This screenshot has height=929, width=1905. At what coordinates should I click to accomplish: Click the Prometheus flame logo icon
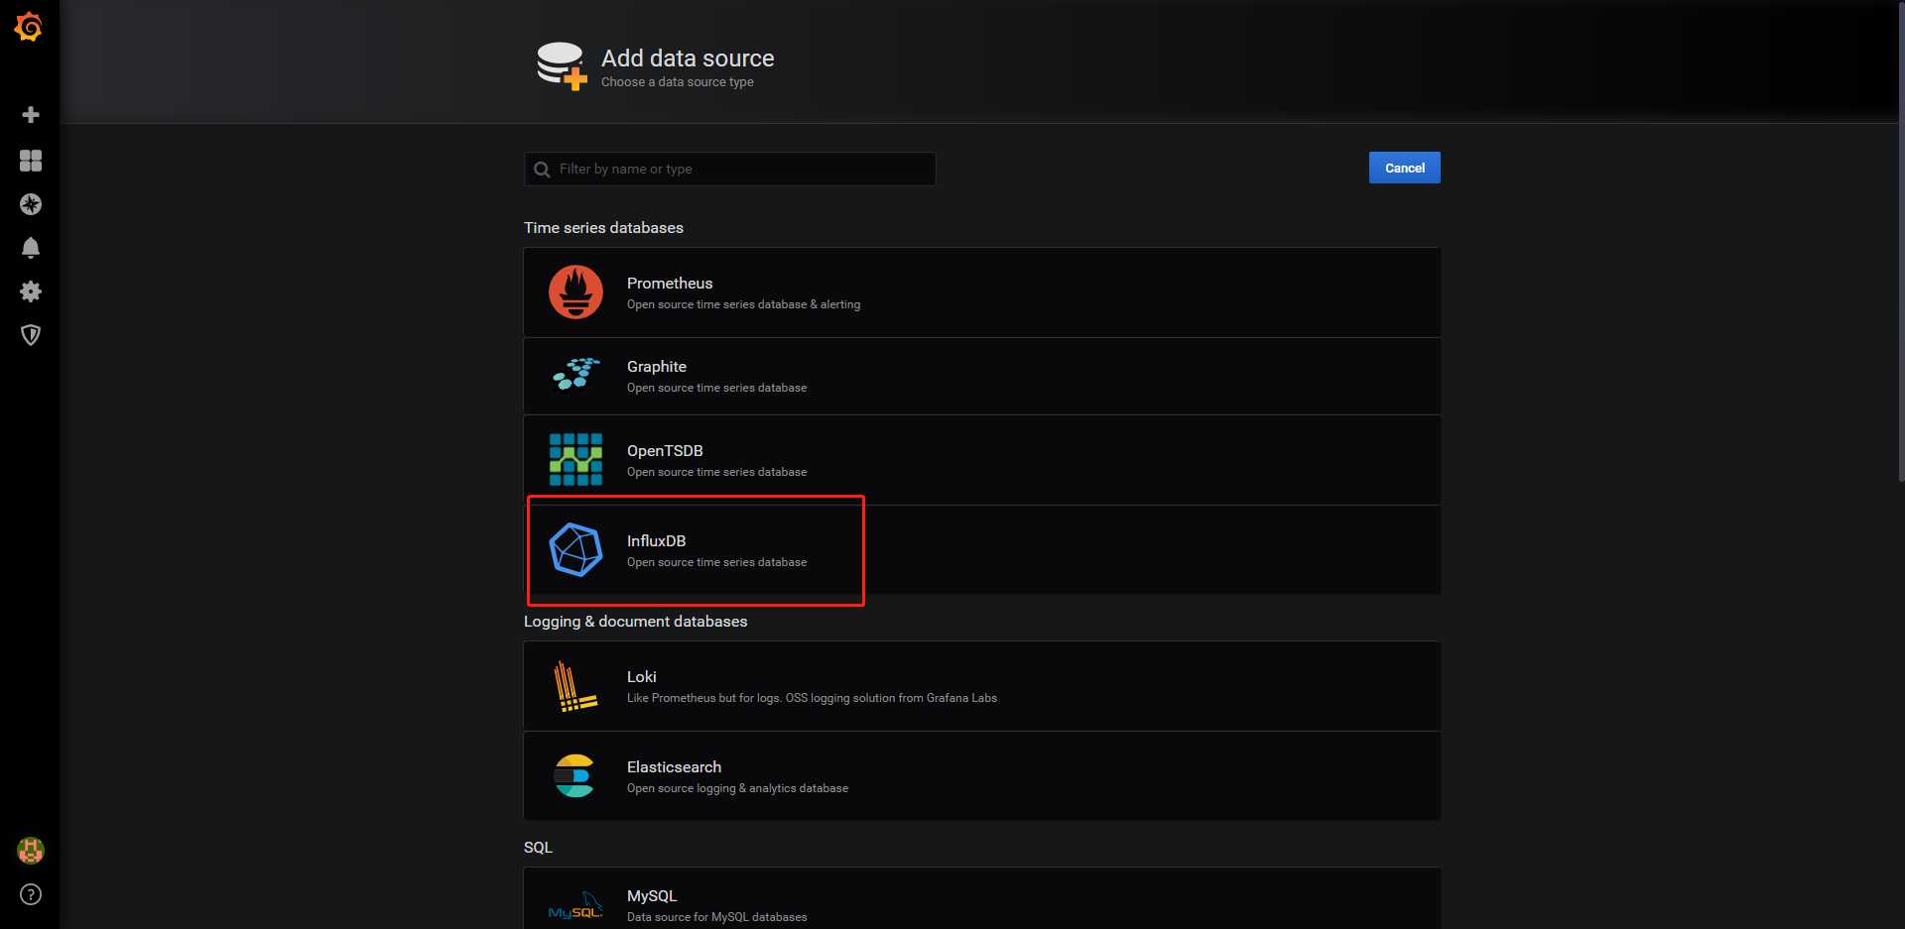point(575,292)
